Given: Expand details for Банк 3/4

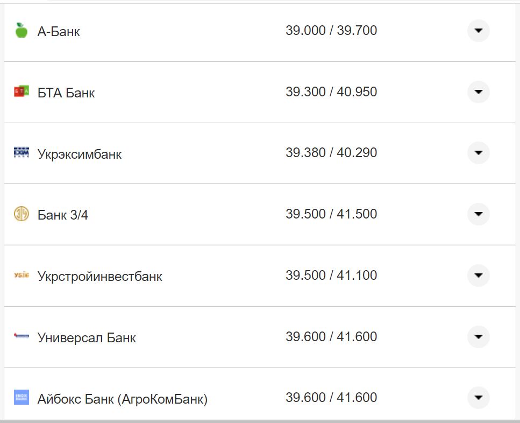Looking at the screenshot, I should (x=478, y=214).
